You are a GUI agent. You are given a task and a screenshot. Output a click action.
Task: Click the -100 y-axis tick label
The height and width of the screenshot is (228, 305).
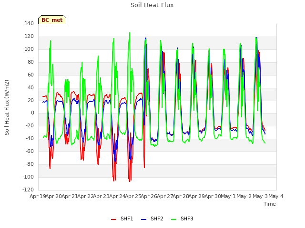28,177
